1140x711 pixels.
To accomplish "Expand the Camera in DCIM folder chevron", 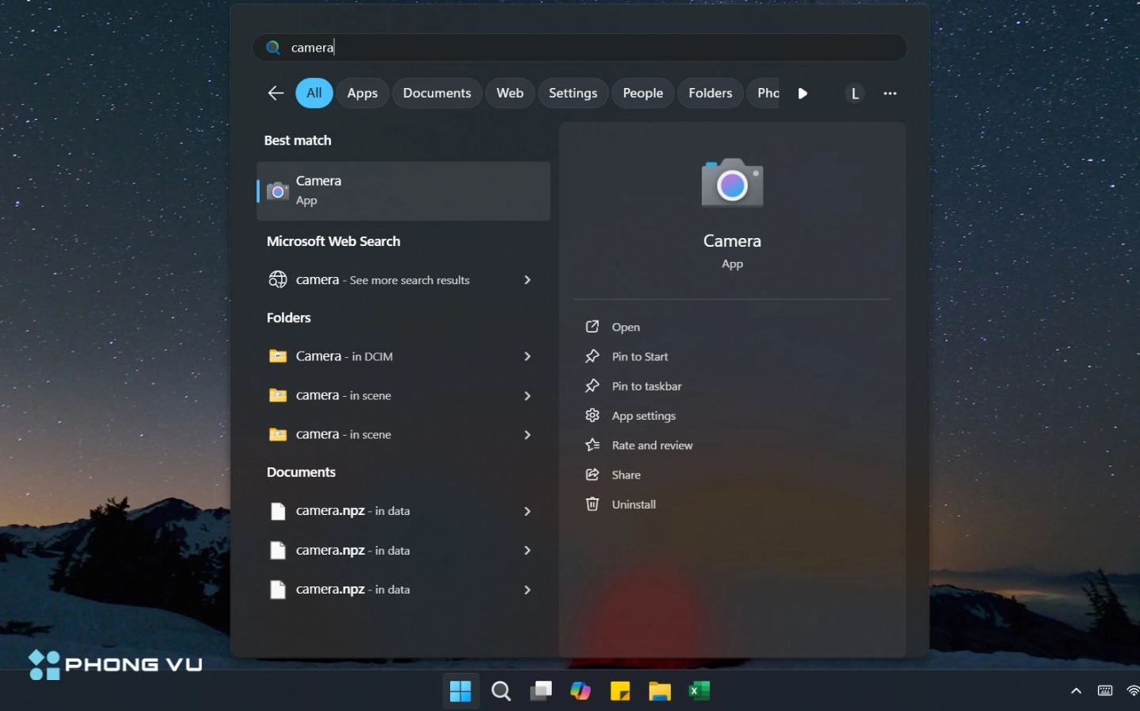I will (x=527, y=356).
